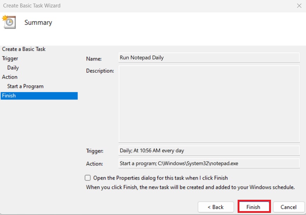This screenshot has width=306, height=215.
Task: Go to the Trigger step in sidebar
Action: coord(10,58)
